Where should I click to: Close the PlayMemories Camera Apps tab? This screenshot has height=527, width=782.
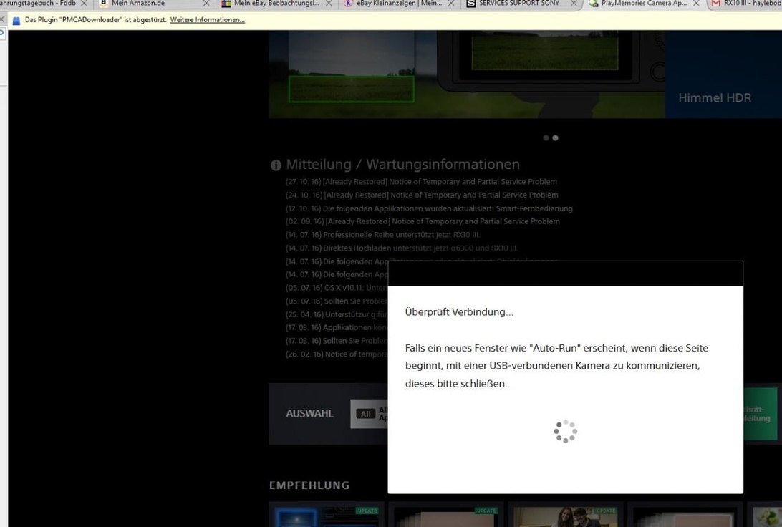coord(696,4)
